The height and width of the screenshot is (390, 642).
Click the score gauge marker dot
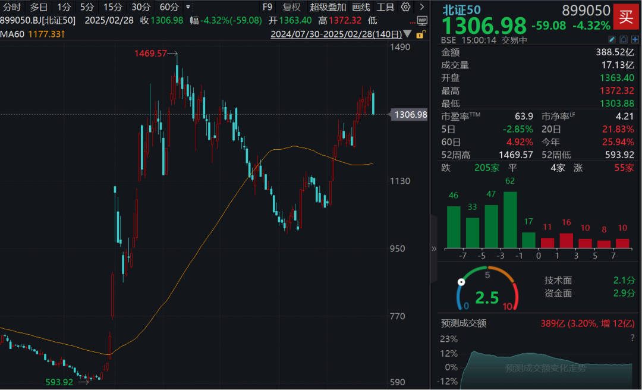[x=461, y=282]
